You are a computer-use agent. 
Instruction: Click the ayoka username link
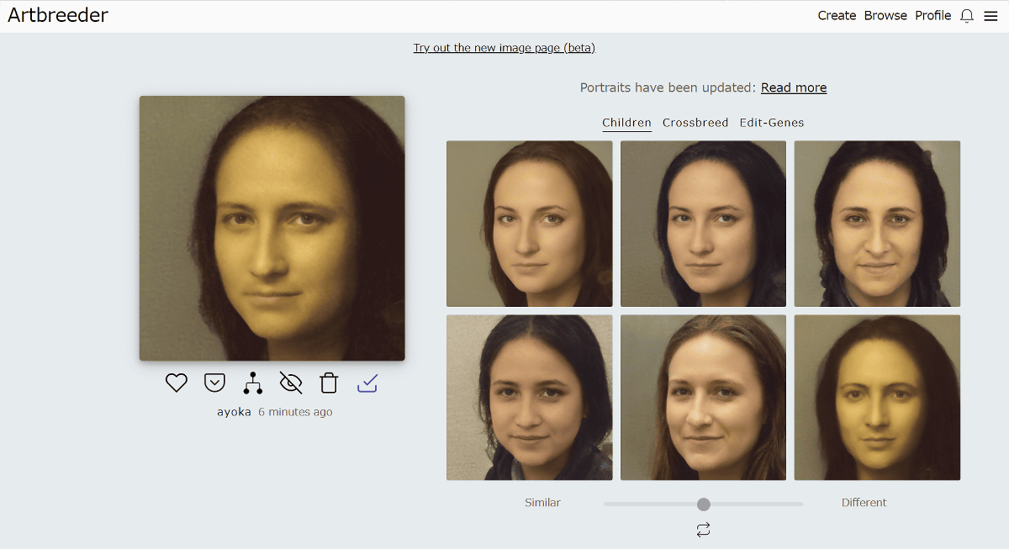coord(234,412)
